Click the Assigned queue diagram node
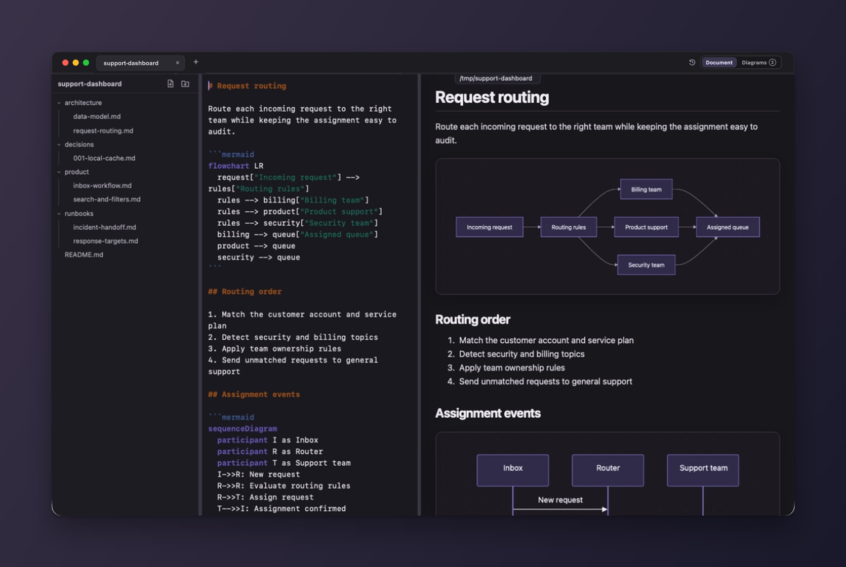 pos(728,227)
